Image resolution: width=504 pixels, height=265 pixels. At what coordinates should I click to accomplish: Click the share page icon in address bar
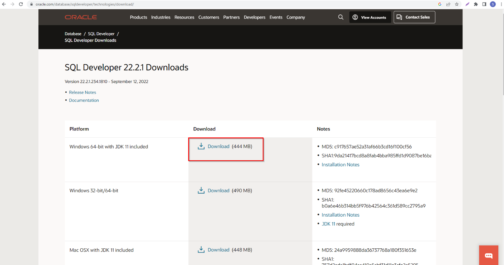[x=448, y=4]
